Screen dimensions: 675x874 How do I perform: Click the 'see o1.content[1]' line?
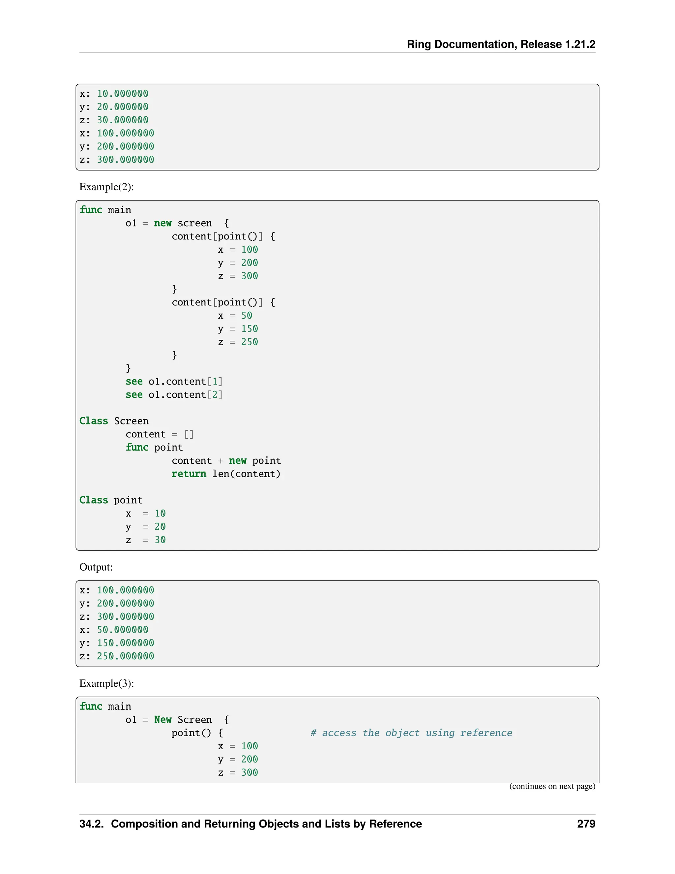[x=174, y=381]
